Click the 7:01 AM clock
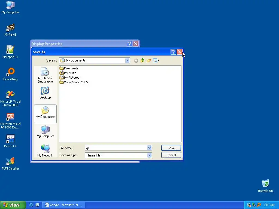This screenshot has width=279, height=209. pyautogui.click(x=269, y=205)
